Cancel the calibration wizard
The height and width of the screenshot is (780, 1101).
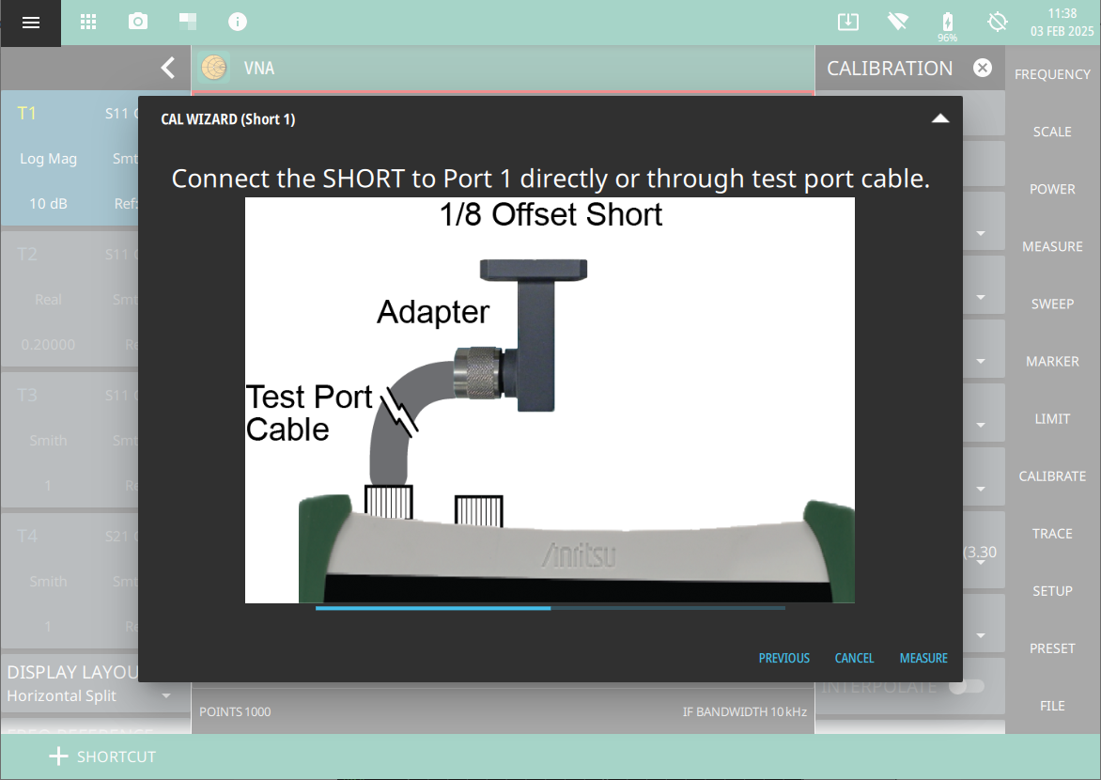coord(854,658)
